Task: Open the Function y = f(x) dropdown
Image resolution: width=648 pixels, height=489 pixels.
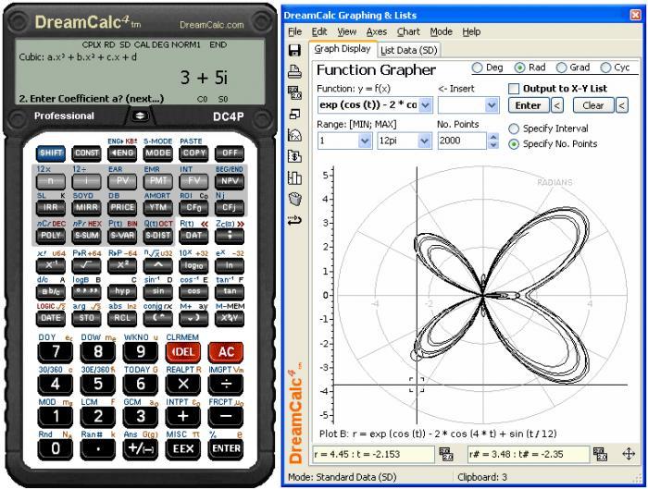Action: [425, 105]
